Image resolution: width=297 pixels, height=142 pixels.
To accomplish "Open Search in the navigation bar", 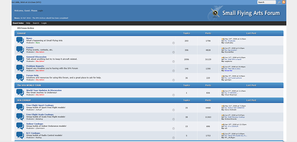I will (36, 23).
